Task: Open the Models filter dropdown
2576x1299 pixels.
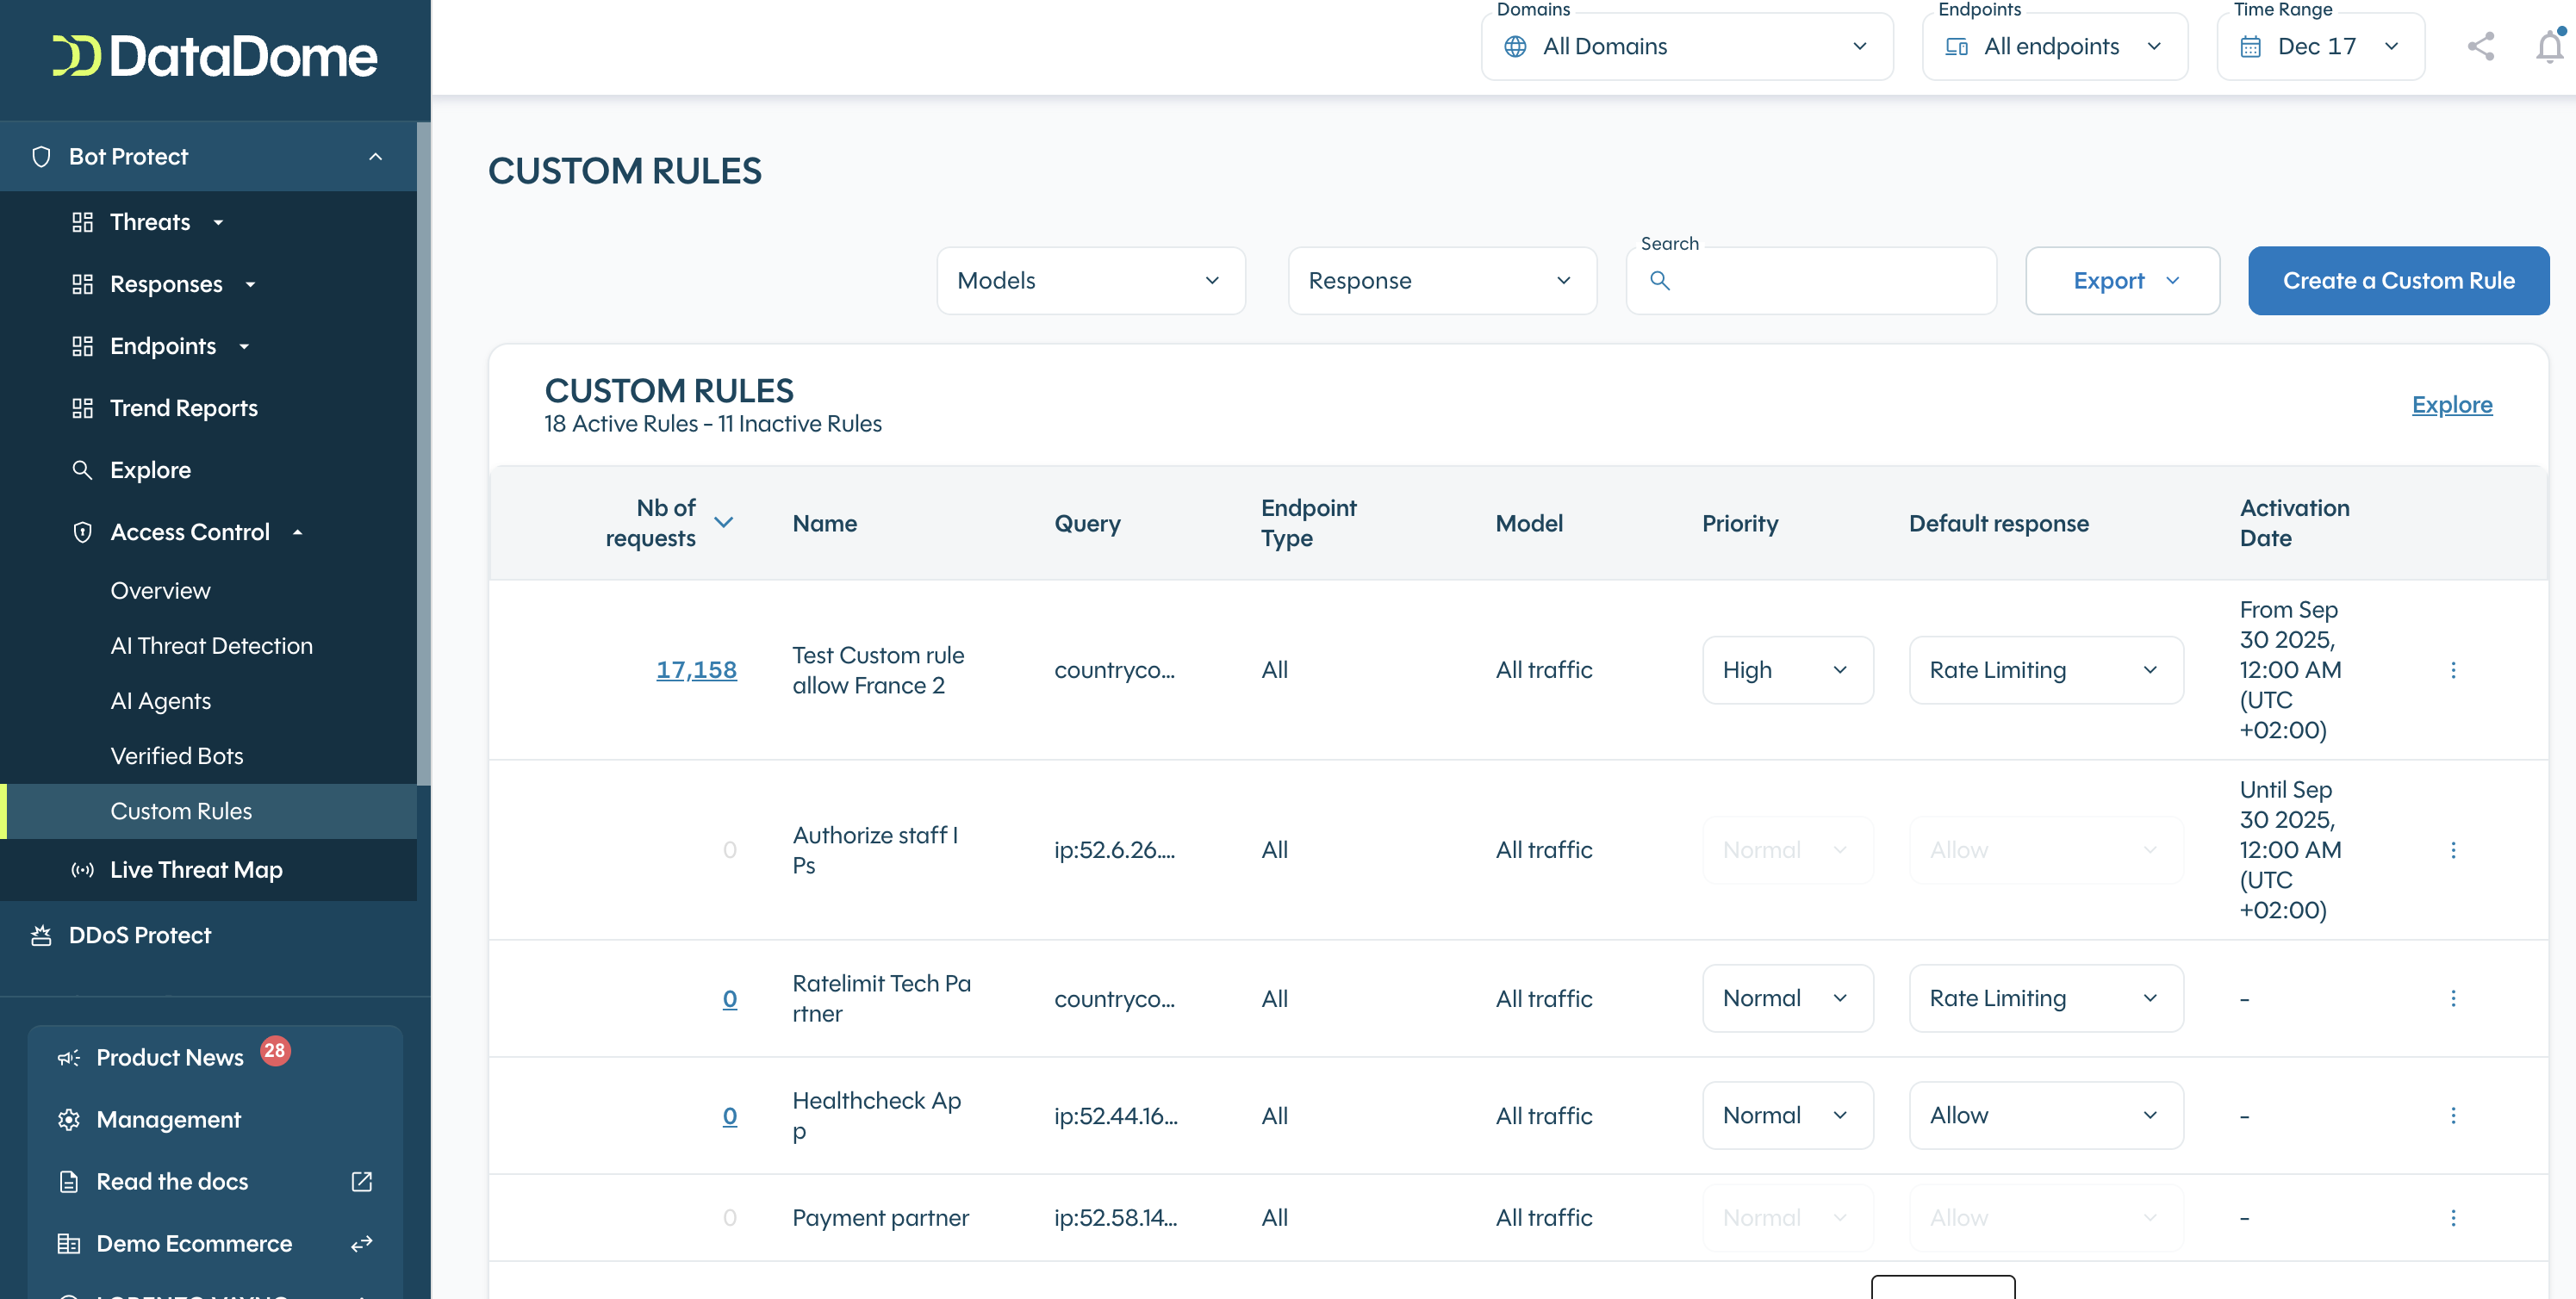Action: click(x=1090, y=281)
